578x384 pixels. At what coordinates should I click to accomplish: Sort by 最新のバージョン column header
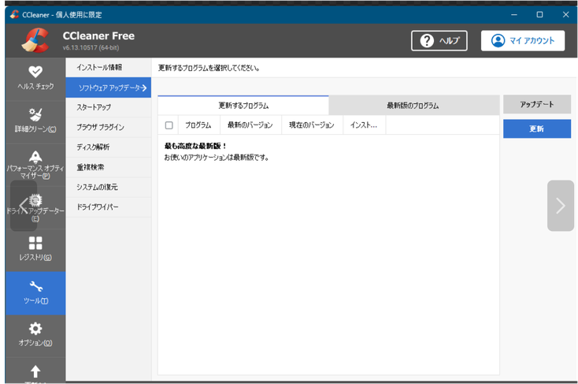[x=250, y=125]
